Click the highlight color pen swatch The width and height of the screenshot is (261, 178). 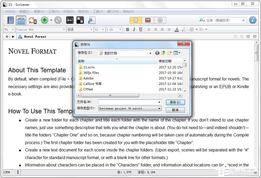183,29
